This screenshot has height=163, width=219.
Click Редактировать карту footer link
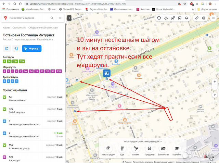(x=164, y=162)
